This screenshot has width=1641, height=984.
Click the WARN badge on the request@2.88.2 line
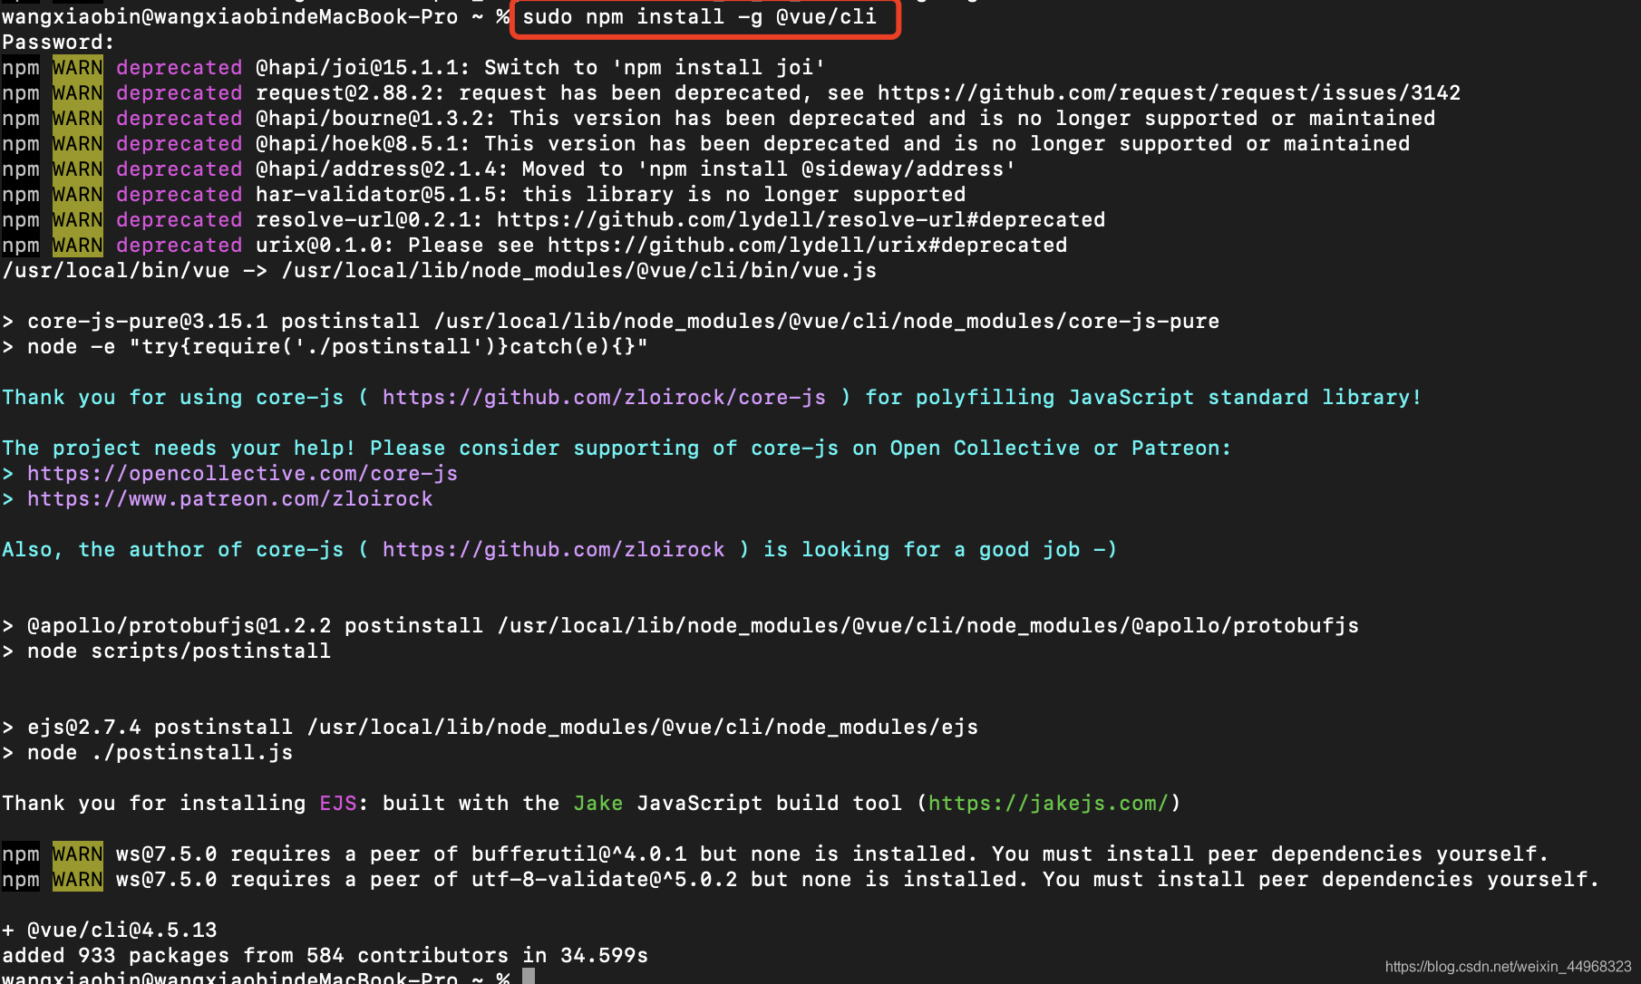coord(77,93)
